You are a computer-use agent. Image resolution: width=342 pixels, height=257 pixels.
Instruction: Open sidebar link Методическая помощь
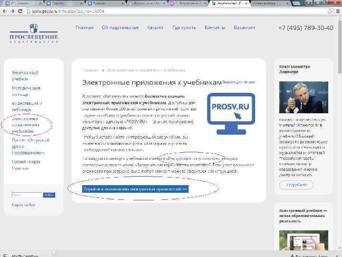click(26, 91)
